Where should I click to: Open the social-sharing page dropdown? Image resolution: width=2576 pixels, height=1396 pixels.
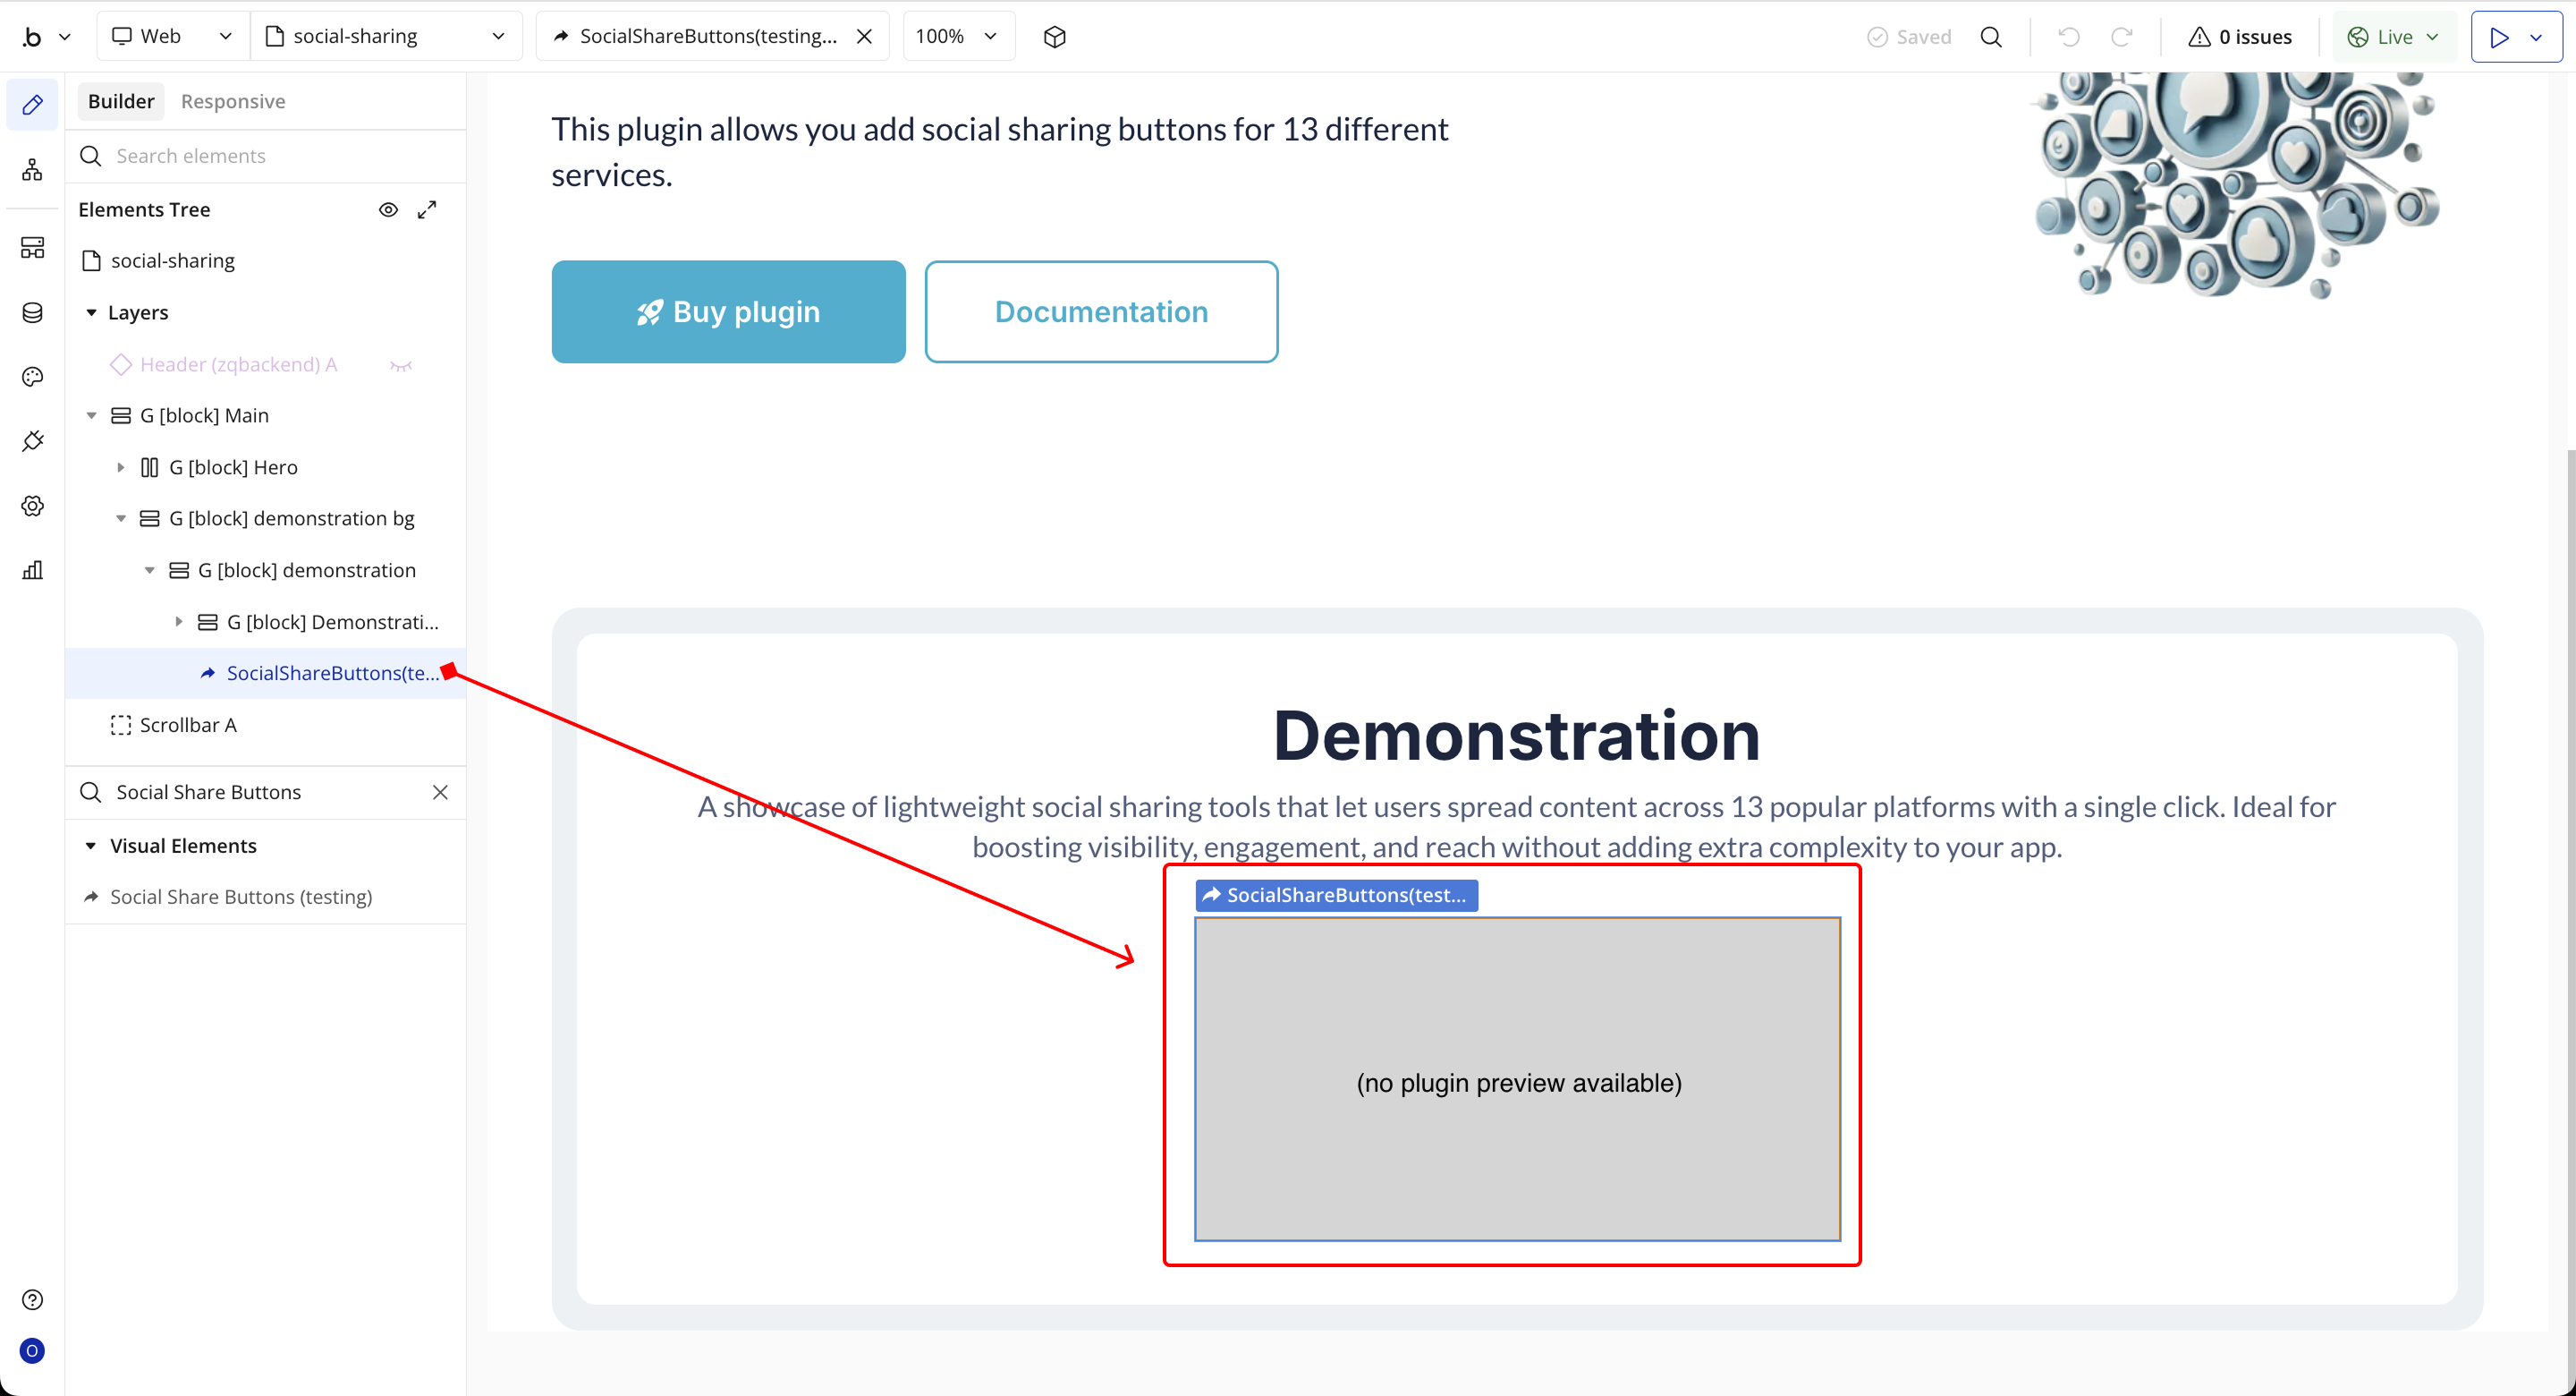point(385,37)
